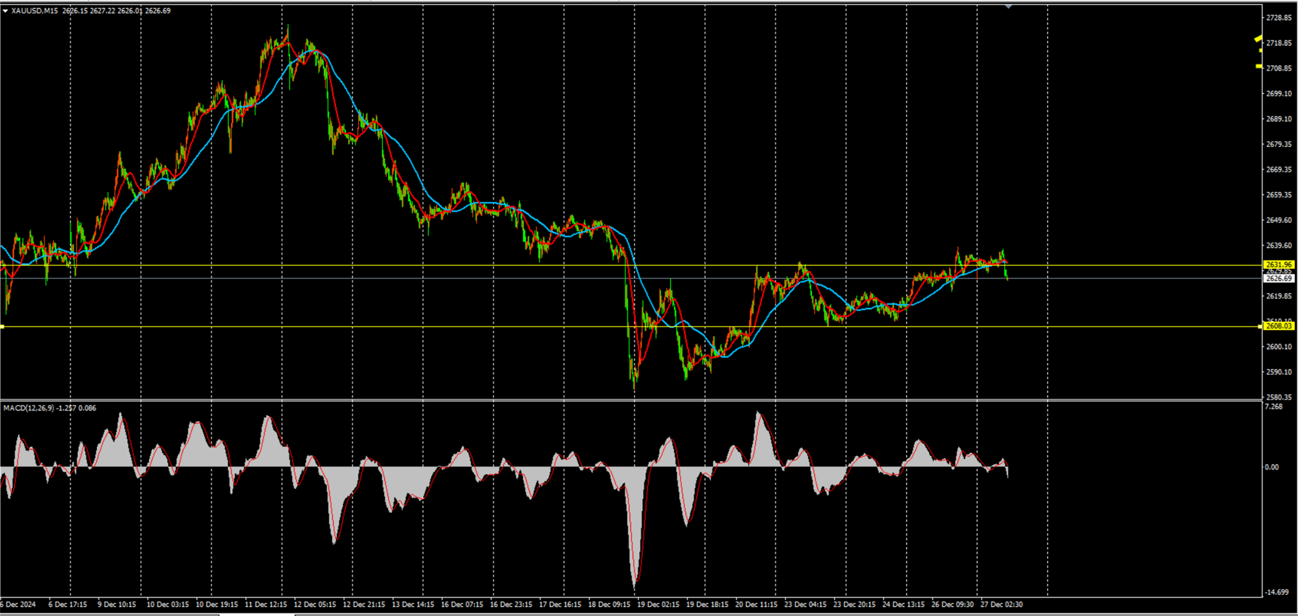Open the chart menu arrow beside XAUUSD,M15
Screen dimensions: 1298x616
click(x=5, y=11)
